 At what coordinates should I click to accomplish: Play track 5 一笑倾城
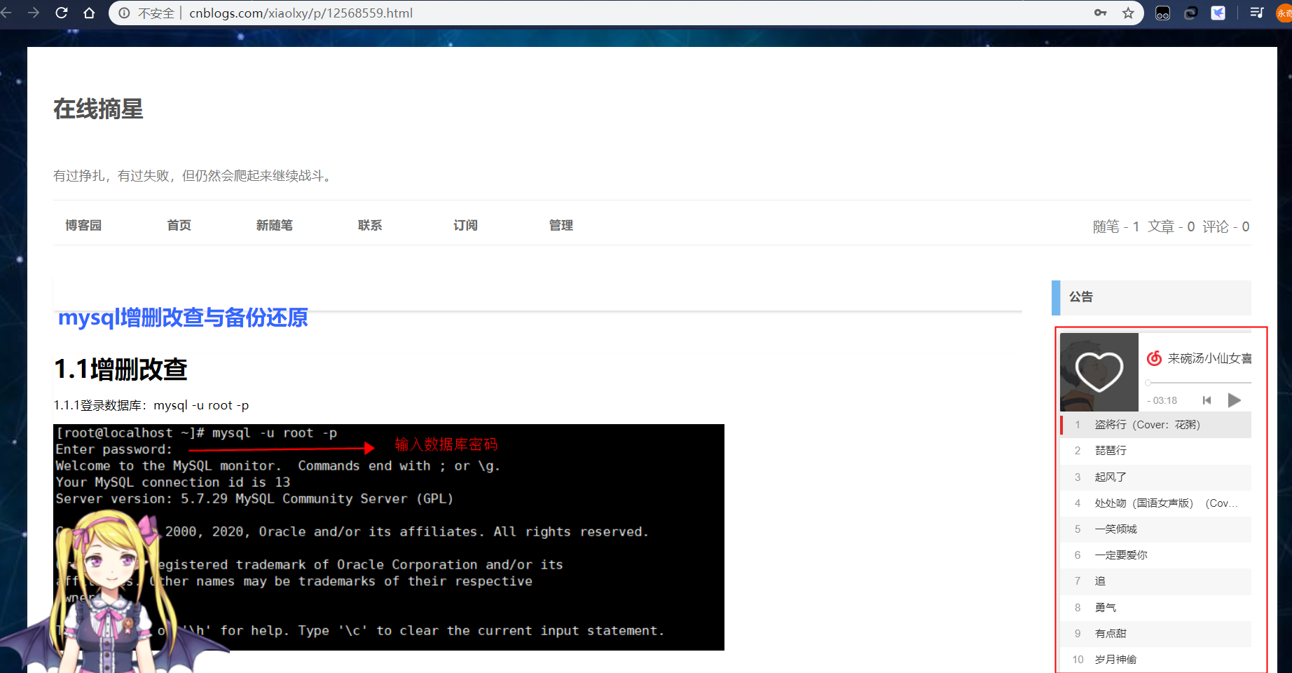[x=1156, y=529]
